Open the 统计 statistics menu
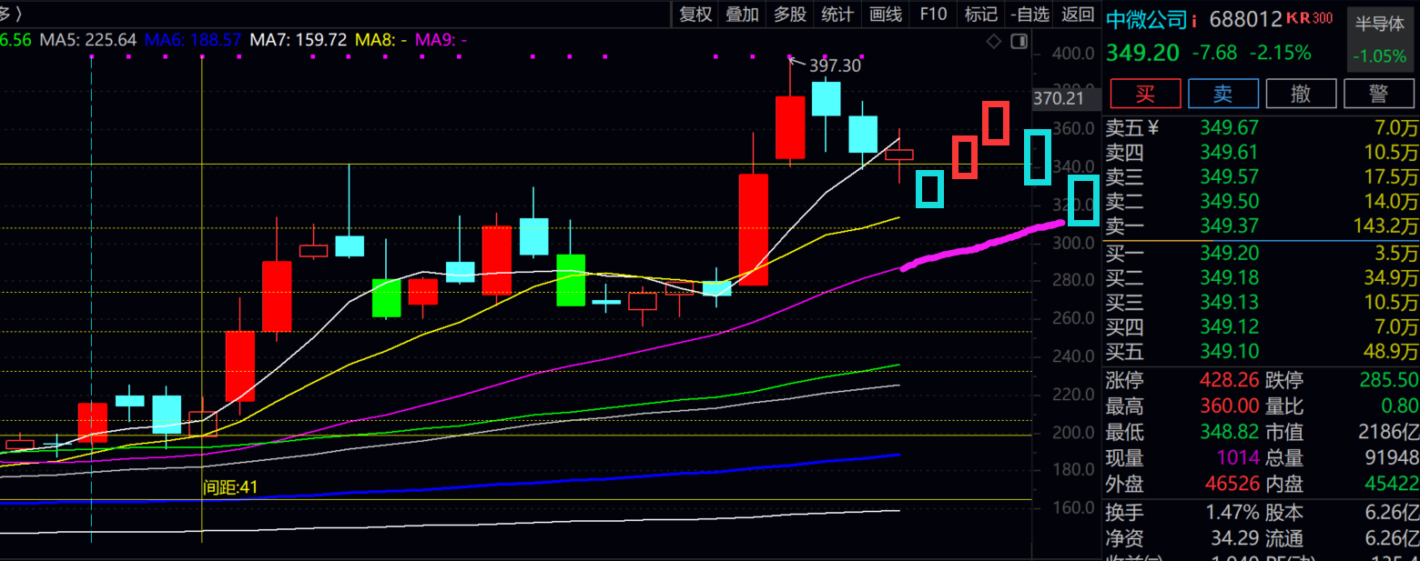 (837, 14)
